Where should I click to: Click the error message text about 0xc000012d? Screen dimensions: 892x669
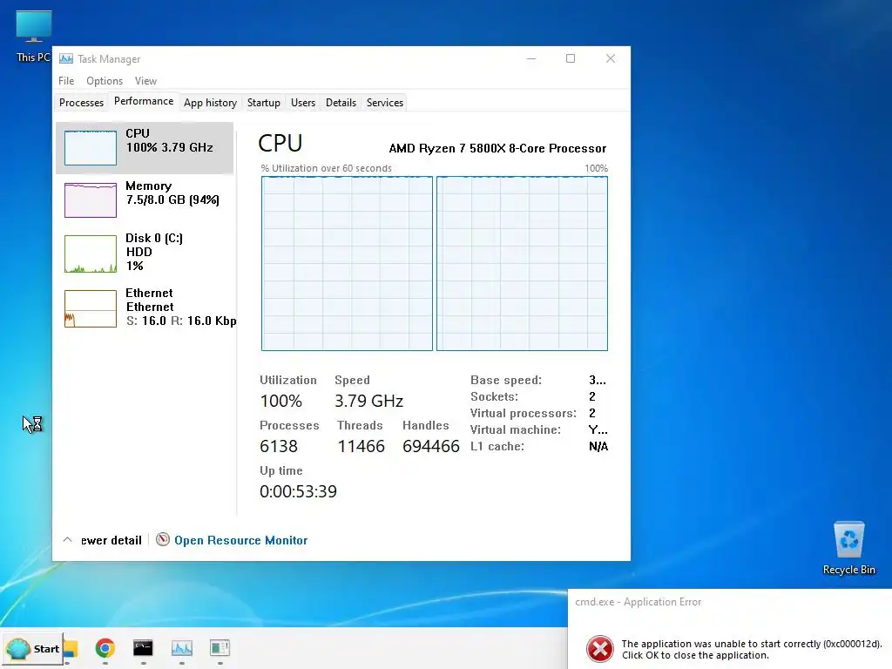coord(752,650)
